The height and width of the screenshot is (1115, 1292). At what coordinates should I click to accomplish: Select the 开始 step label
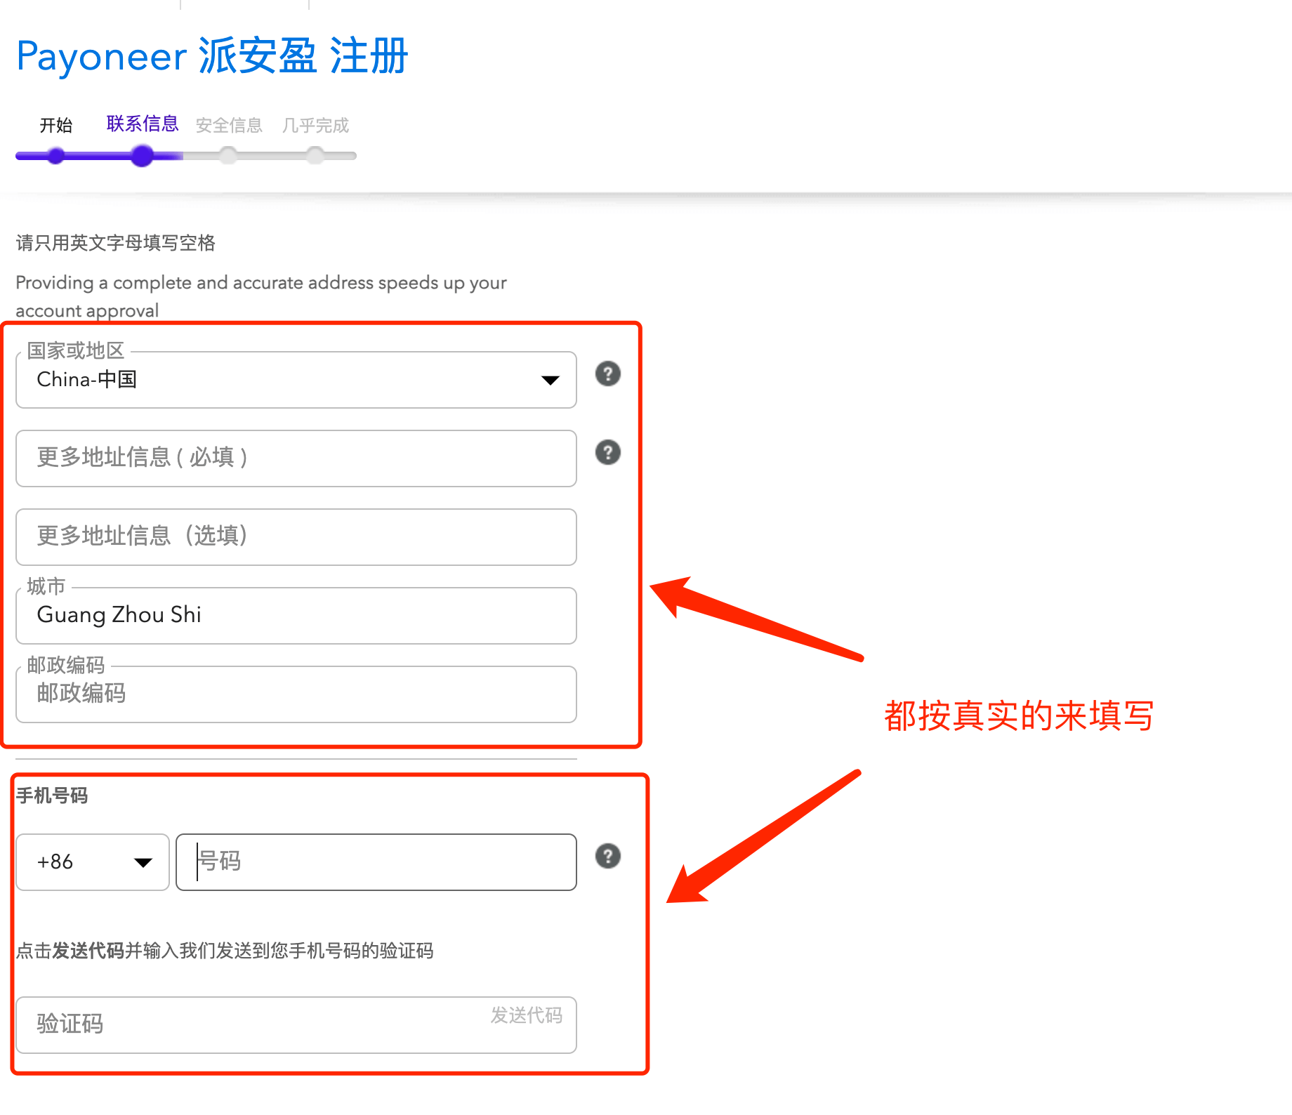[x=56, y=126]
